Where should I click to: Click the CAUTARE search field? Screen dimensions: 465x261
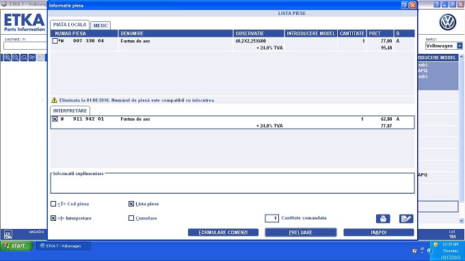pyautogui.click(x=25, y=46)
